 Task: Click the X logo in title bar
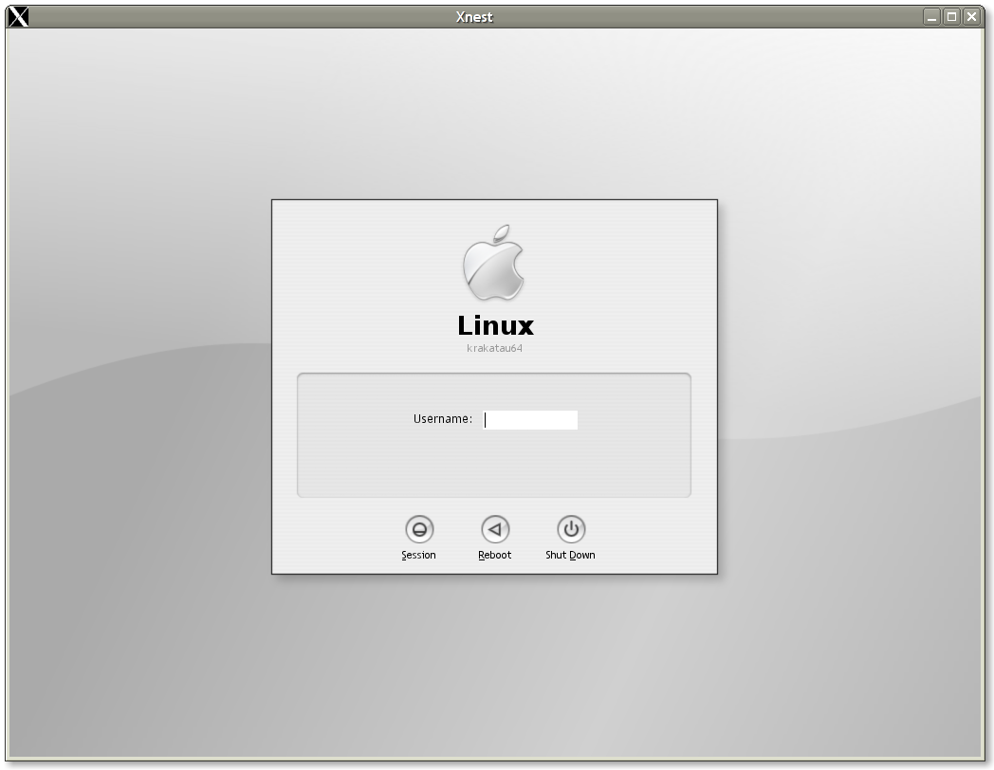(x=18, y=17)
